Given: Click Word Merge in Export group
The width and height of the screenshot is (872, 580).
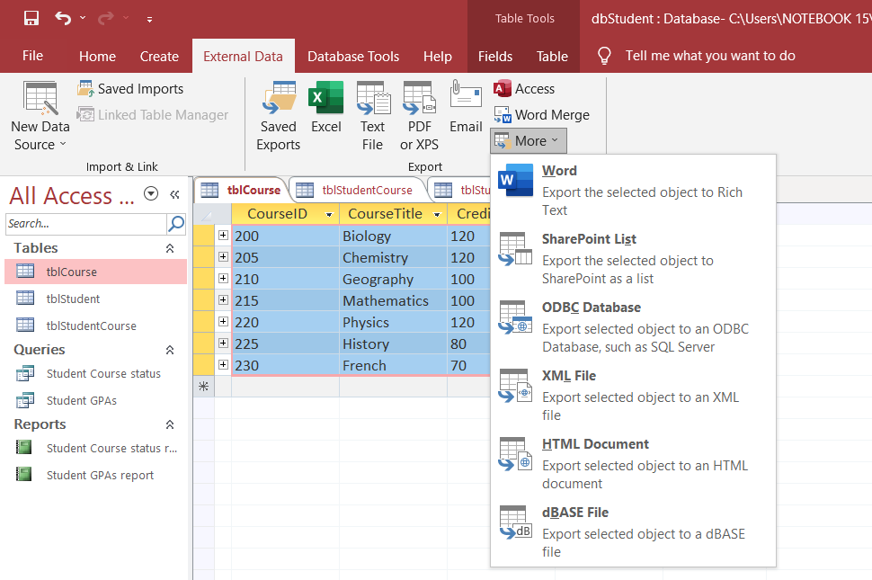Looking at the screenshot, I should (x=542, y=115).
